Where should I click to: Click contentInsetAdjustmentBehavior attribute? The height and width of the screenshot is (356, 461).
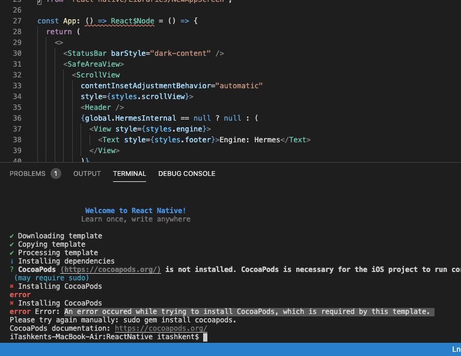(x=146, y=85)
